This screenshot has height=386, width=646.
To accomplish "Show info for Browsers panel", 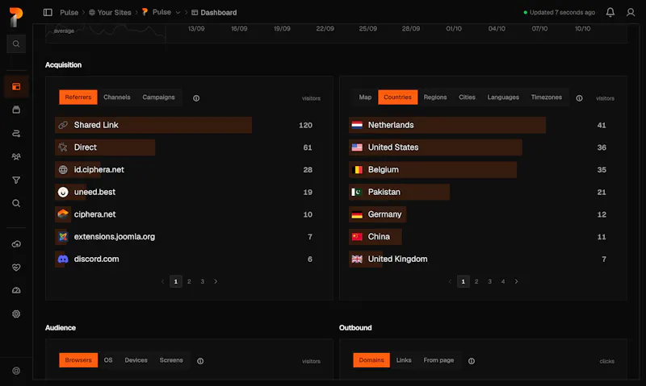I will [x=200, y=361].
